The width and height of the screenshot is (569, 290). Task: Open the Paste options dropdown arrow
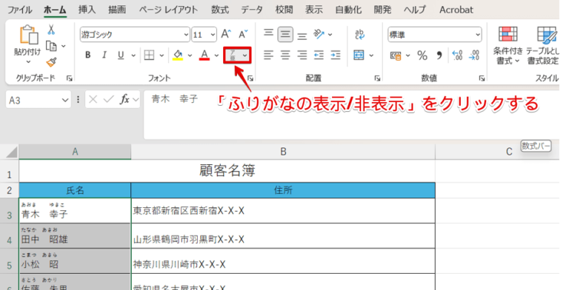(28, 62)
